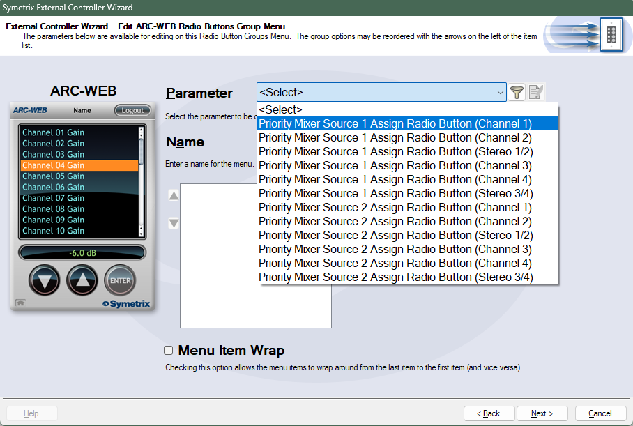This screenshot has width=633, height=426.
Task: Click the filter funnel icon beside Parameter
Action: pyautogui.click(x=517, y=92)
